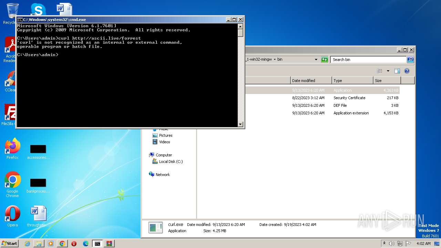Open Explorer help icon
Viewport: 441px width, 248px height.
[407, 71]
